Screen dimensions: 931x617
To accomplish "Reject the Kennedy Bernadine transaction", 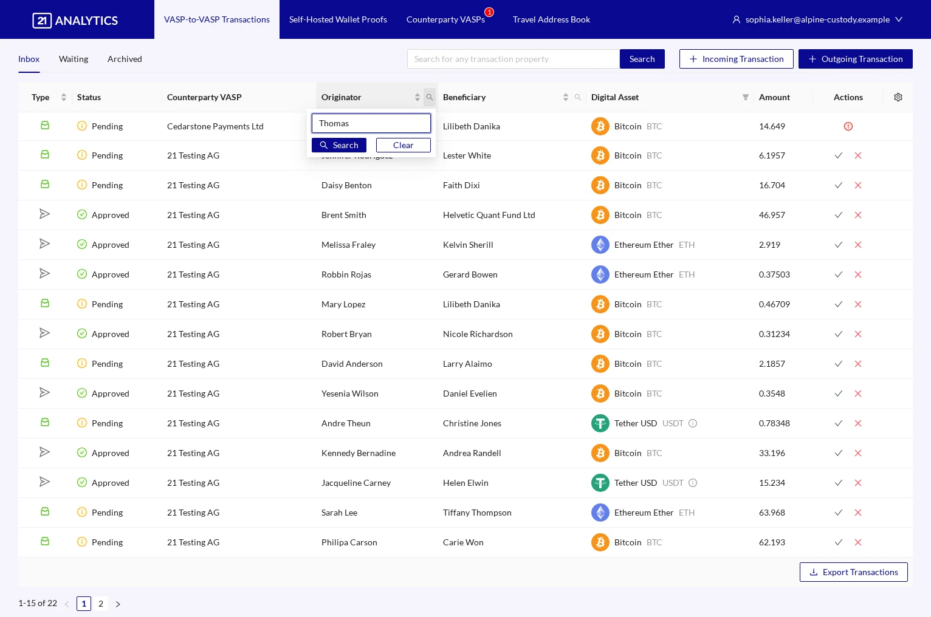I will tap(858, 453).
